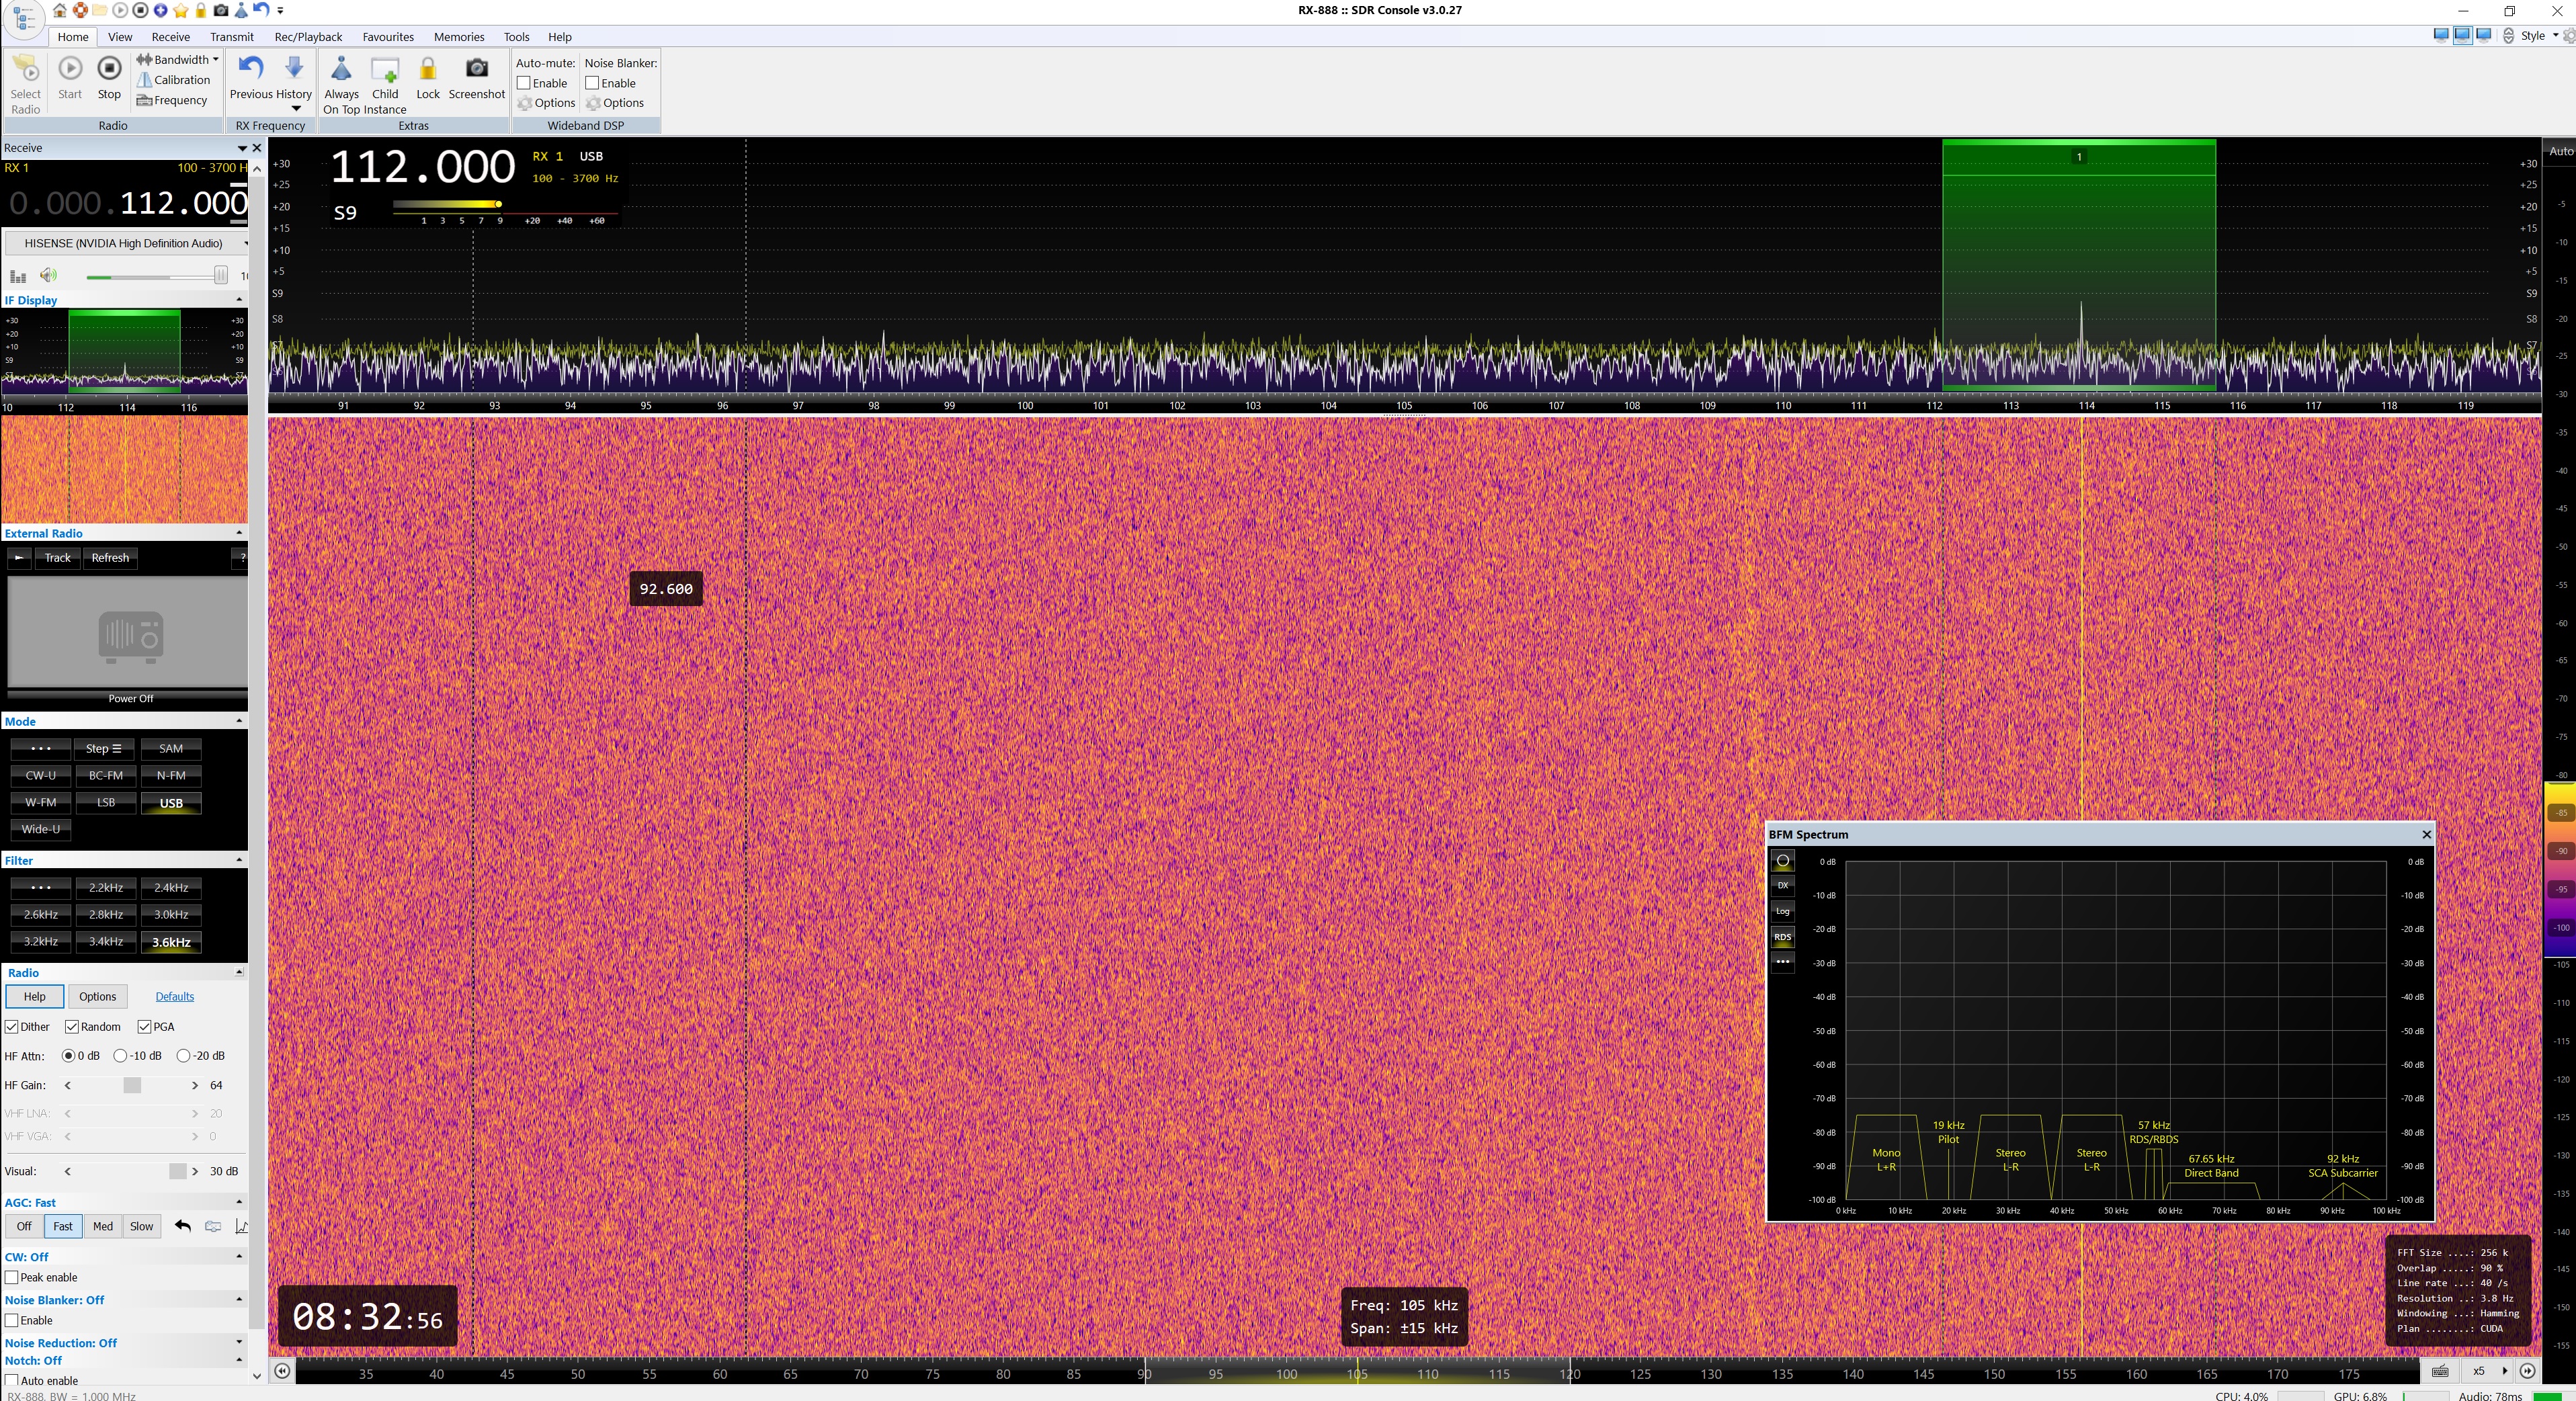Open the Favourites ribbon tab

click(388, 37)
